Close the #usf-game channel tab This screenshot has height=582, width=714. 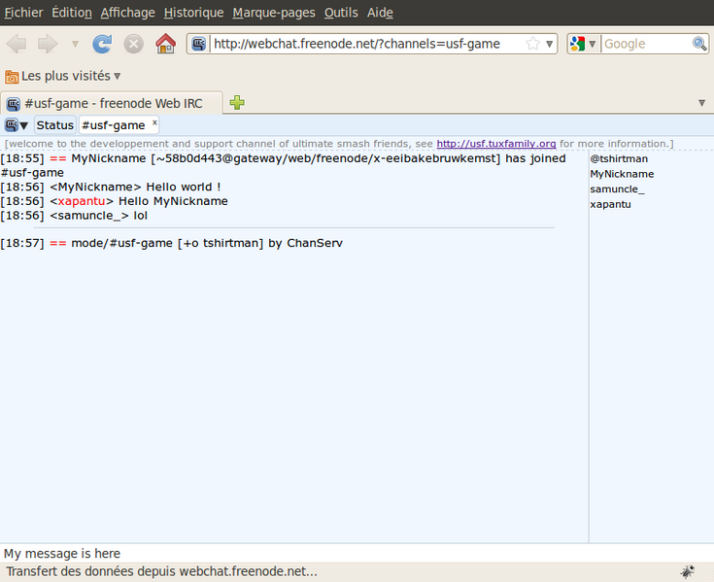coord(154,122)
